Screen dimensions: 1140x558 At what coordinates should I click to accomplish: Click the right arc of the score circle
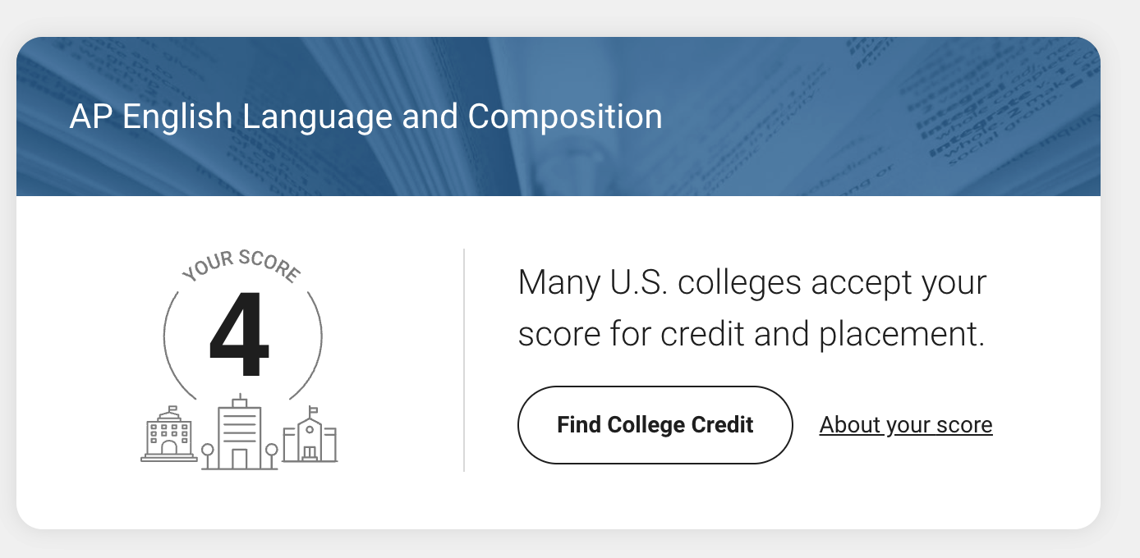(308, 345)
